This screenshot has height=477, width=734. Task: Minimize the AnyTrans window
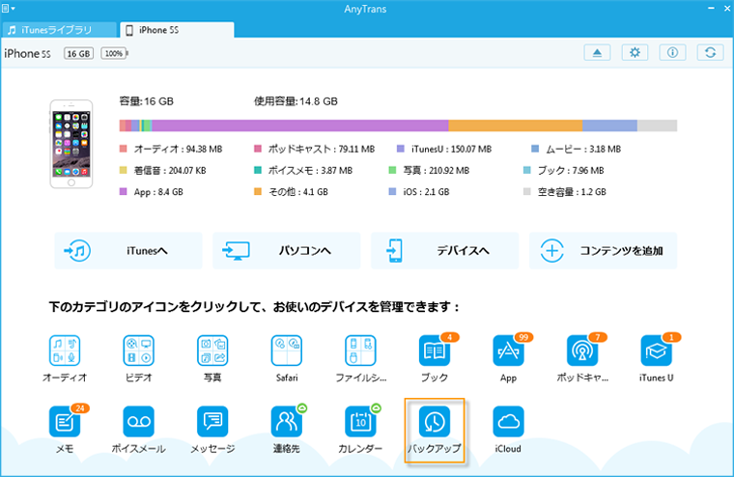click(x=711, y=8)
